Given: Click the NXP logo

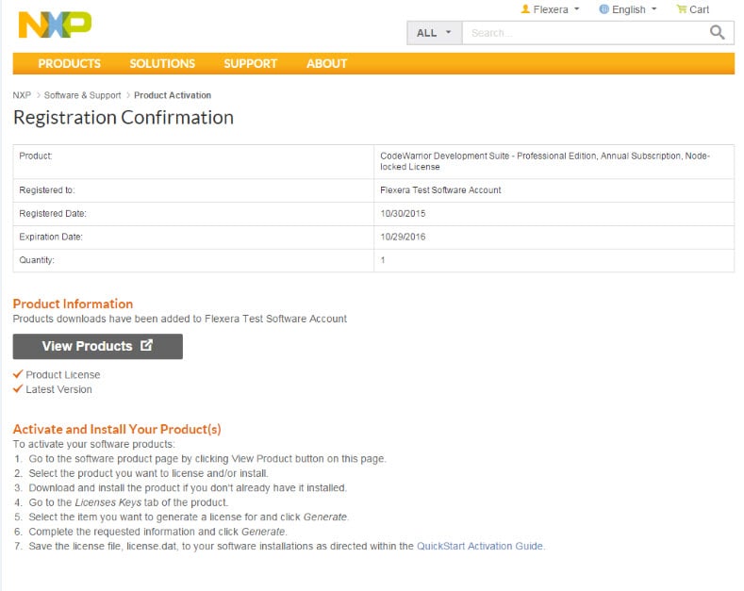Looking at the screenshot, I should tap(55, 25).
